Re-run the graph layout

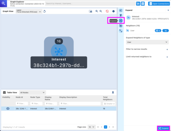pos(45,11)
